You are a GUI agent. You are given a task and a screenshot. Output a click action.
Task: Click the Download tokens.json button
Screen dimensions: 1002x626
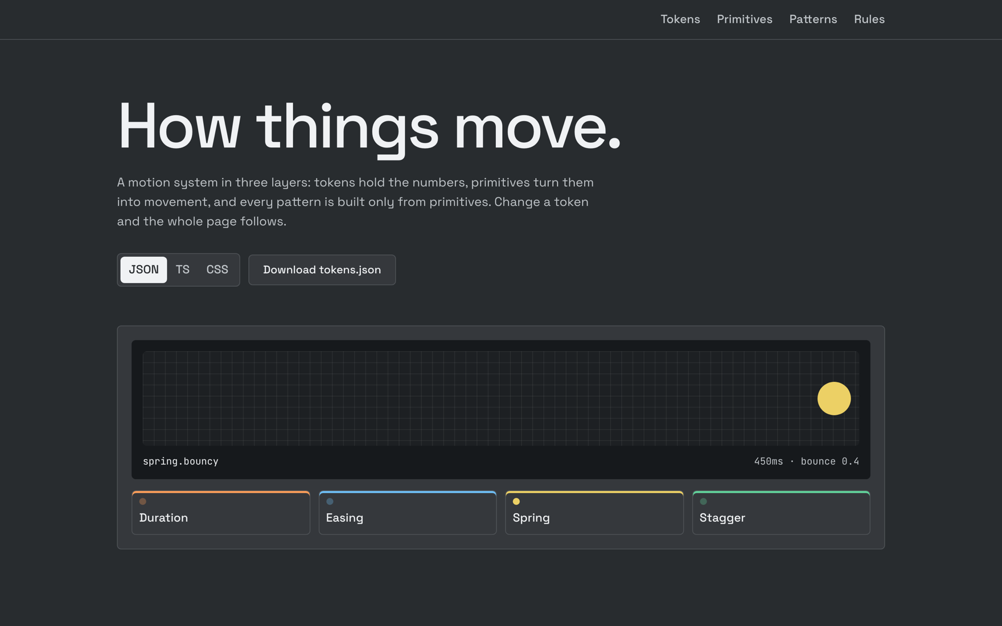(322, 270)
